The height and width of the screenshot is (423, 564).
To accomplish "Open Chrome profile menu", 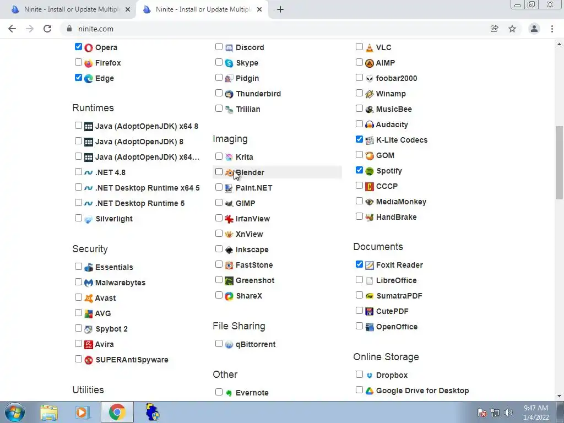I will click(534, 29).
